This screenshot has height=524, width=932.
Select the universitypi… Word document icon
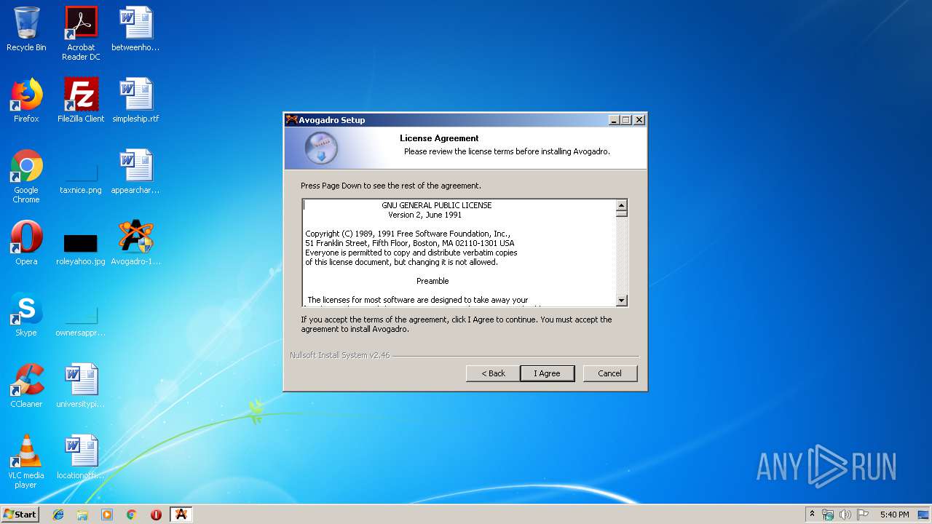click(81, 386)
